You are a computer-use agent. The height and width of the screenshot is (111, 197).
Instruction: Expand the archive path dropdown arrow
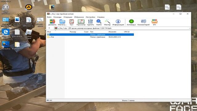click(190, 28)
